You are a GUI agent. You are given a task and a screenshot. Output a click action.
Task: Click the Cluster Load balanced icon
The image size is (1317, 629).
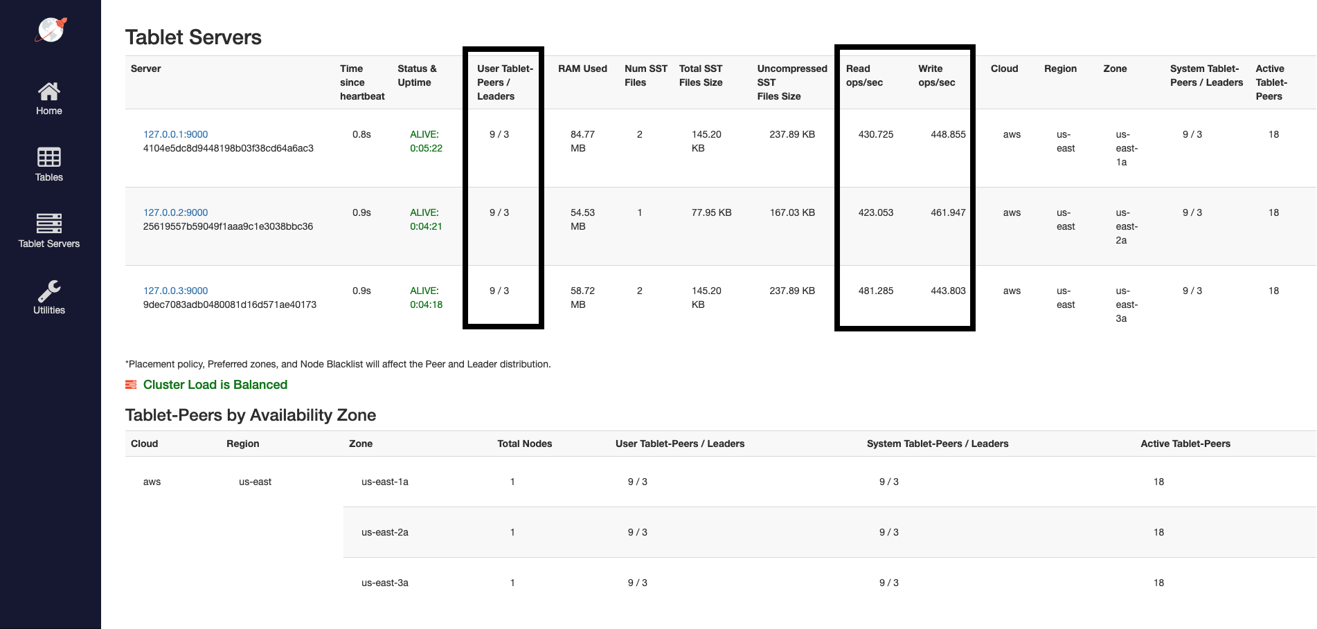pyautogui.click(x=131, y=385)
